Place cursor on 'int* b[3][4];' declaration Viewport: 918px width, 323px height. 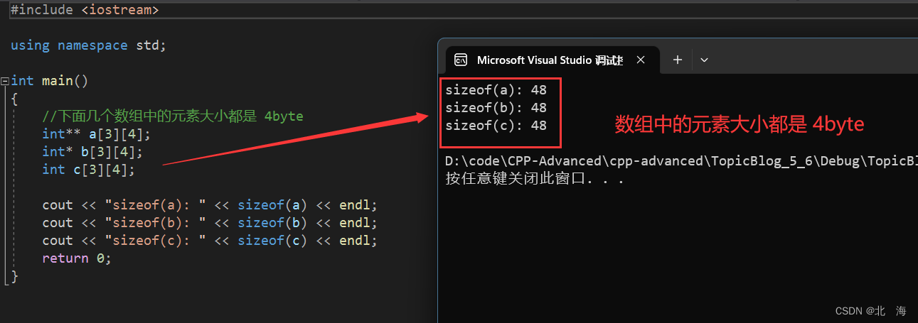click(93, 152)
